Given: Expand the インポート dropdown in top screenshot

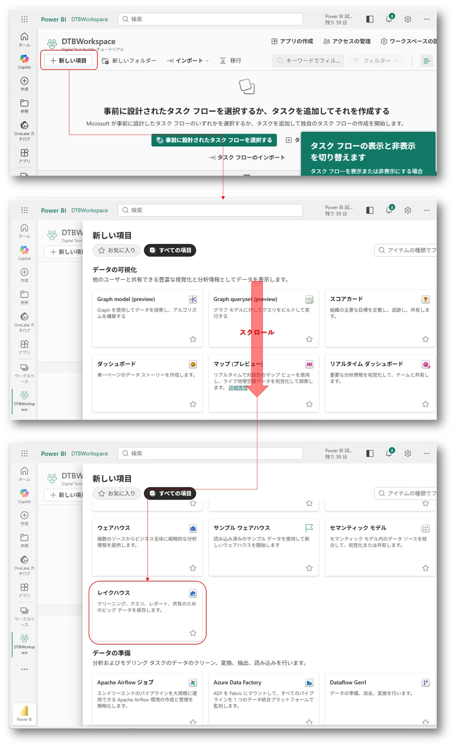Looking at the screenshot, I should [188, 61].
